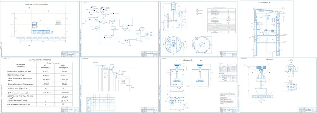Click the reactor symbol in automation scheme
This screenshot has height=113, width=317.
click(105, 71)
